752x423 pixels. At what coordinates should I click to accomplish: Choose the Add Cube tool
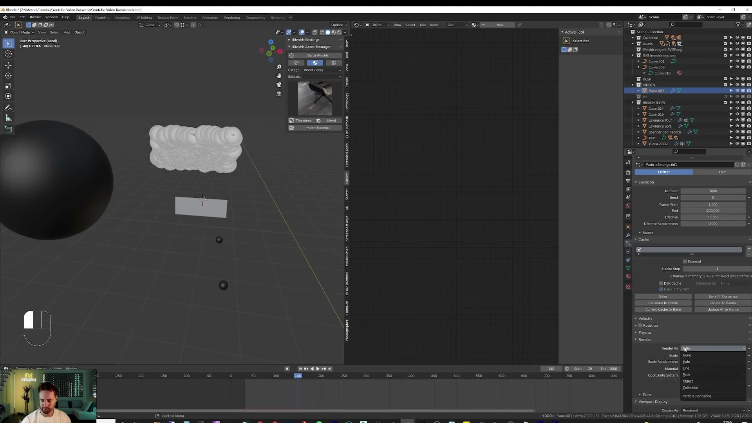click(8, 130)
